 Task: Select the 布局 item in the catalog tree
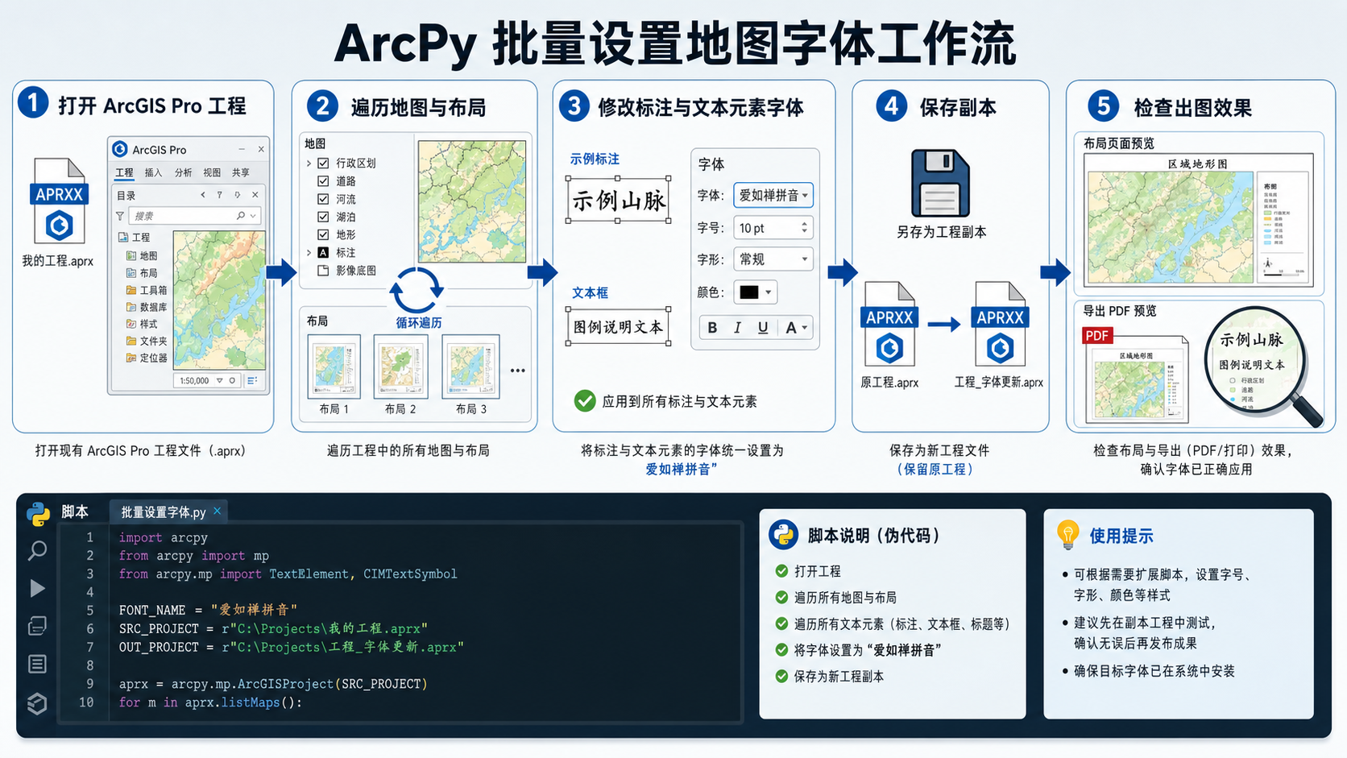click(141, 273)
